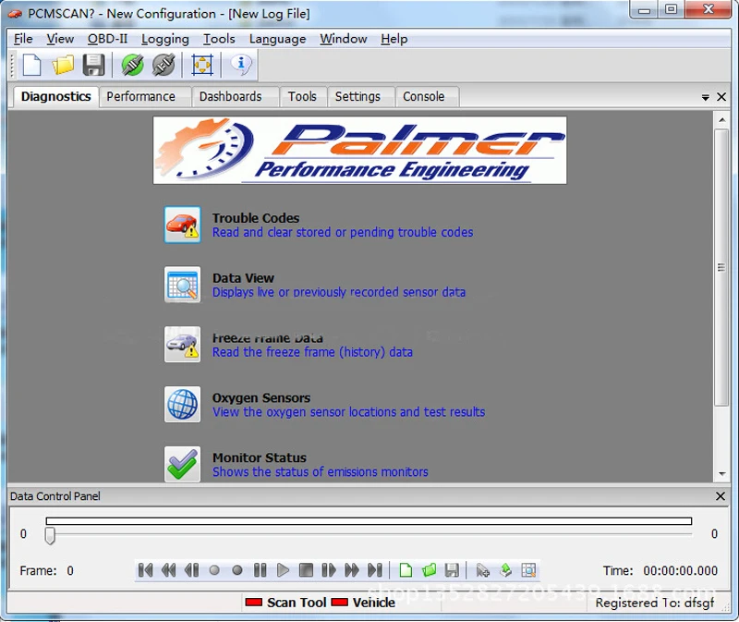
Task: Click the Oxygen Sensors heading
Action: pos(261,397)
